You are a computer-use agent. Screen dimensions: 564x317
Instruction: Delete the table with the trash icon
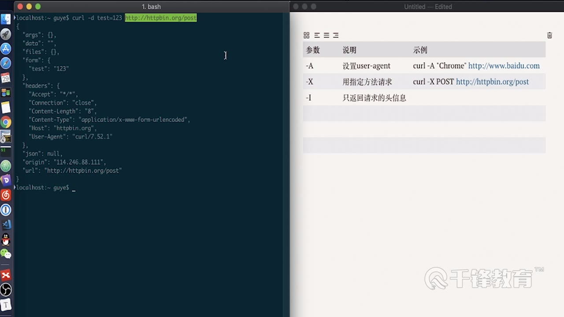[x=549, y=35]
